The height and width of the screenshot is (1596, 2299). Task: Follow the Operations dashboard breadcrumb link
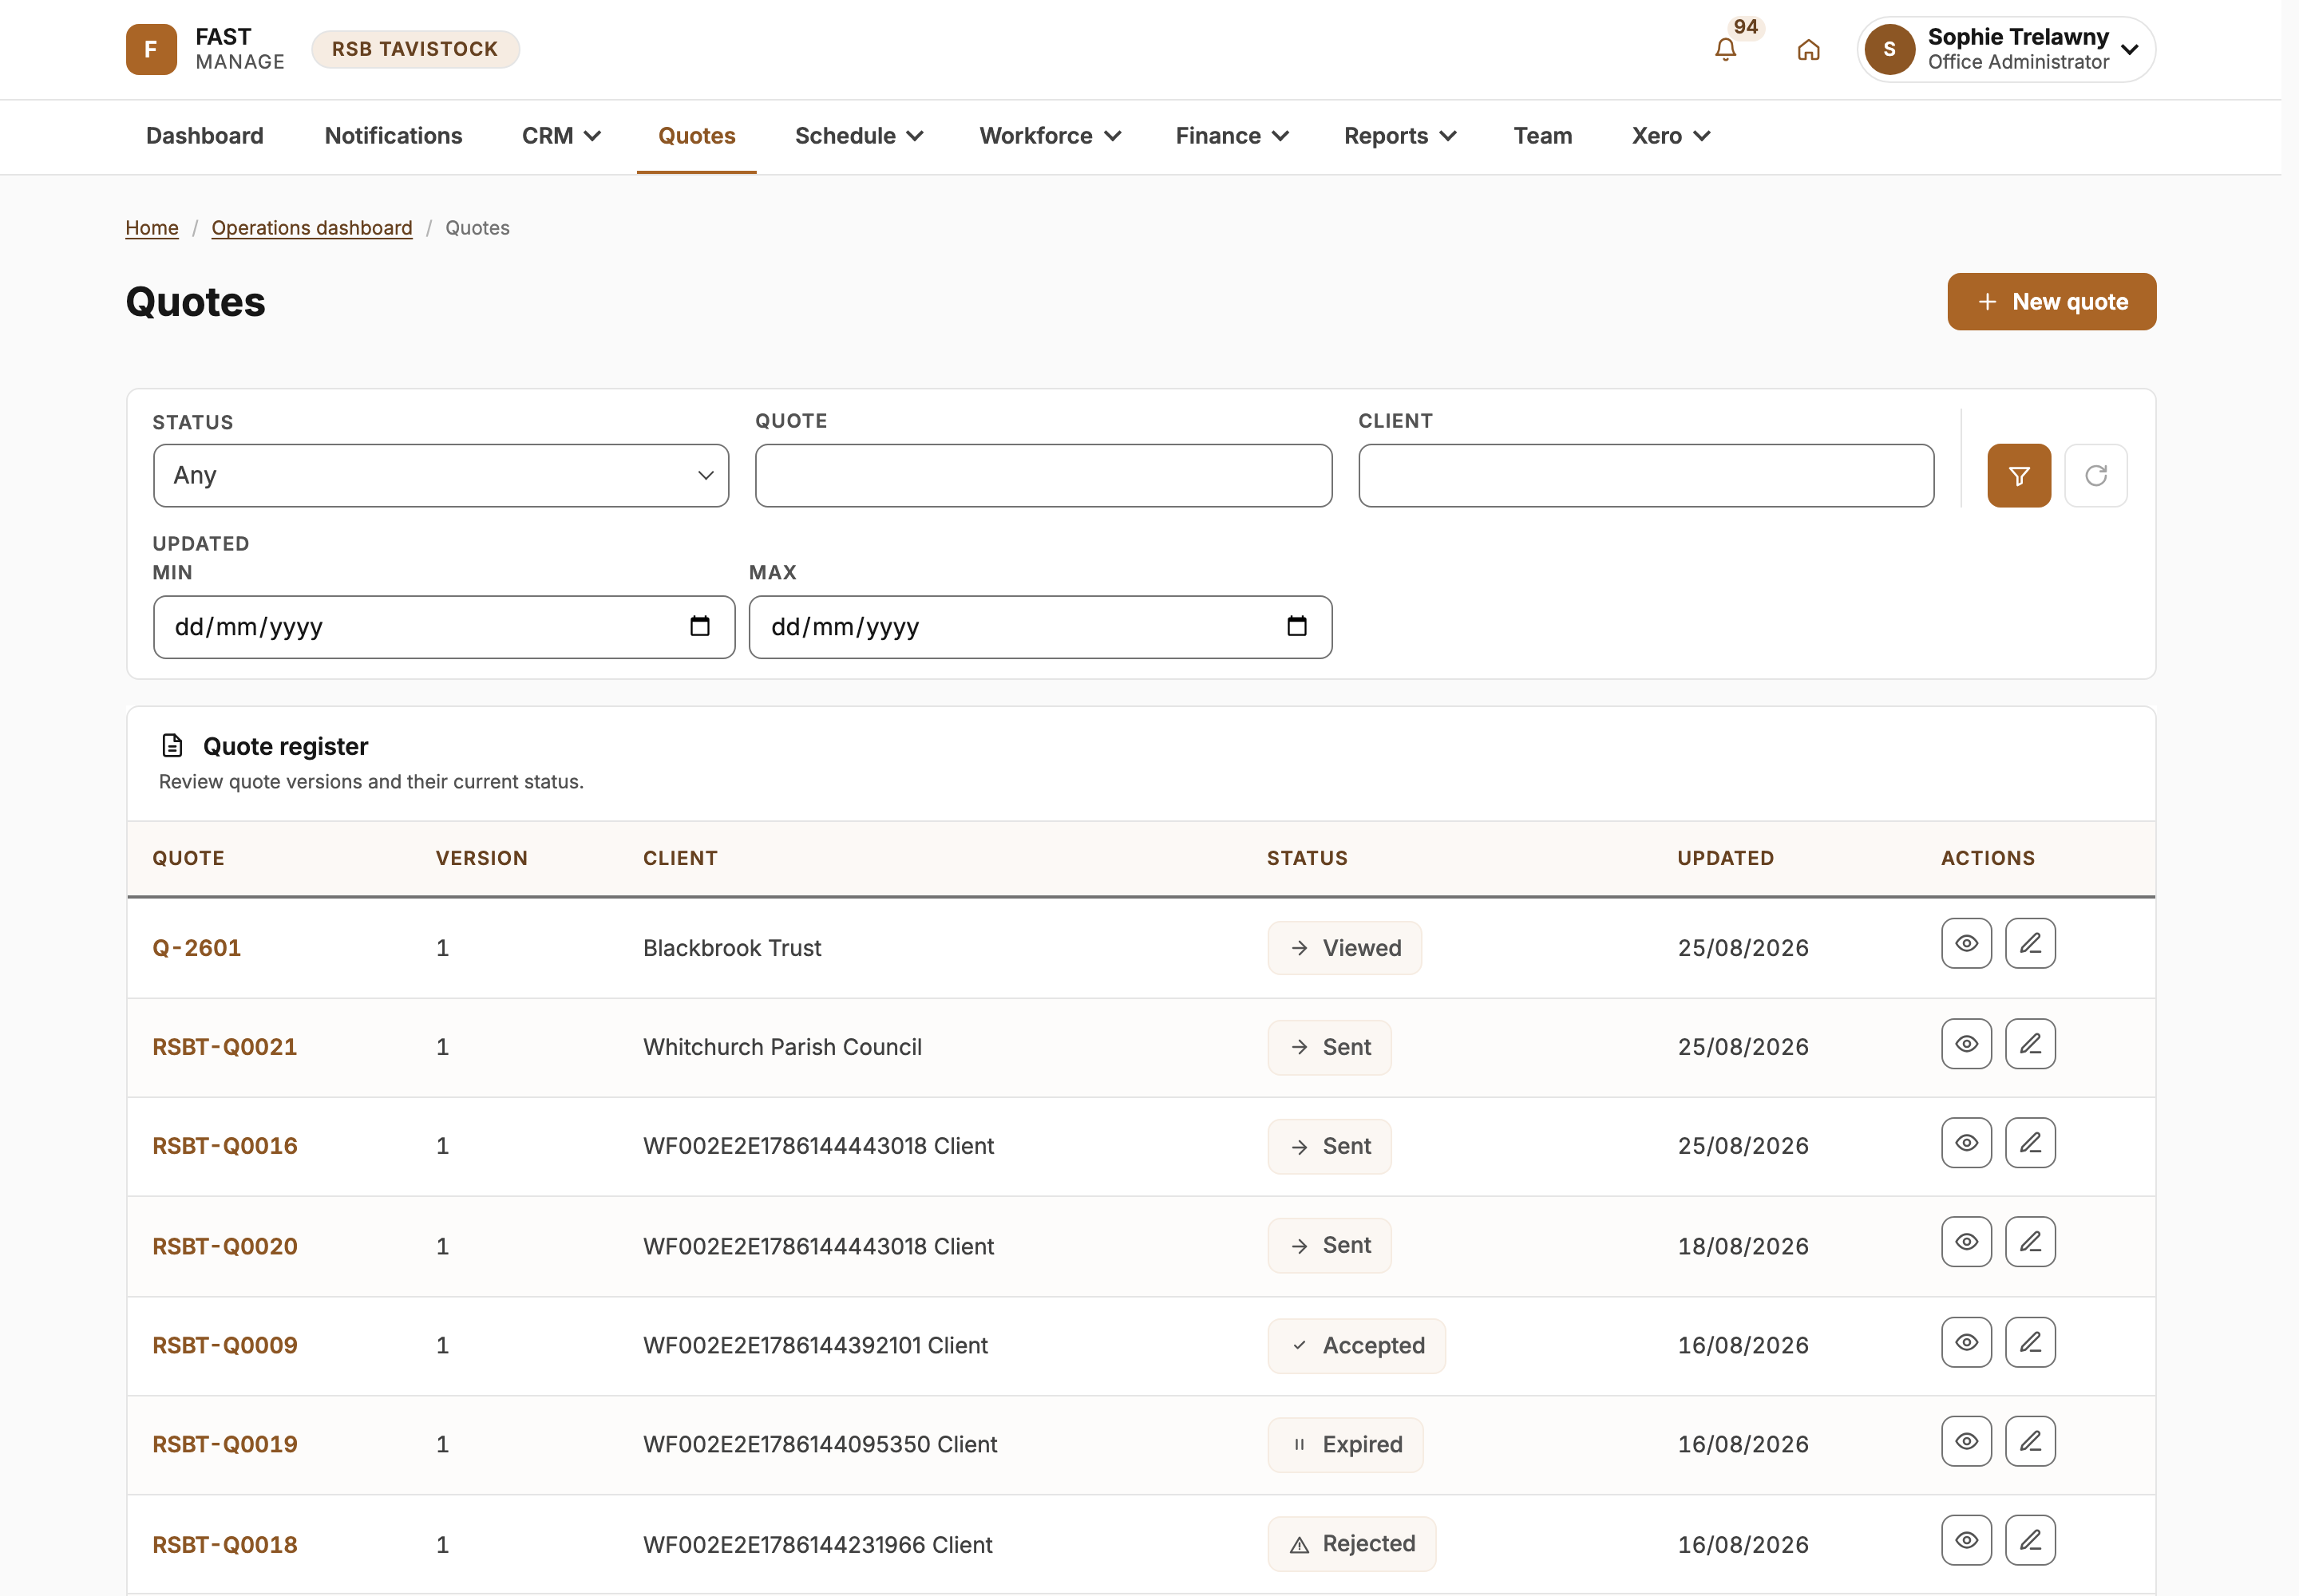point(312,228)
